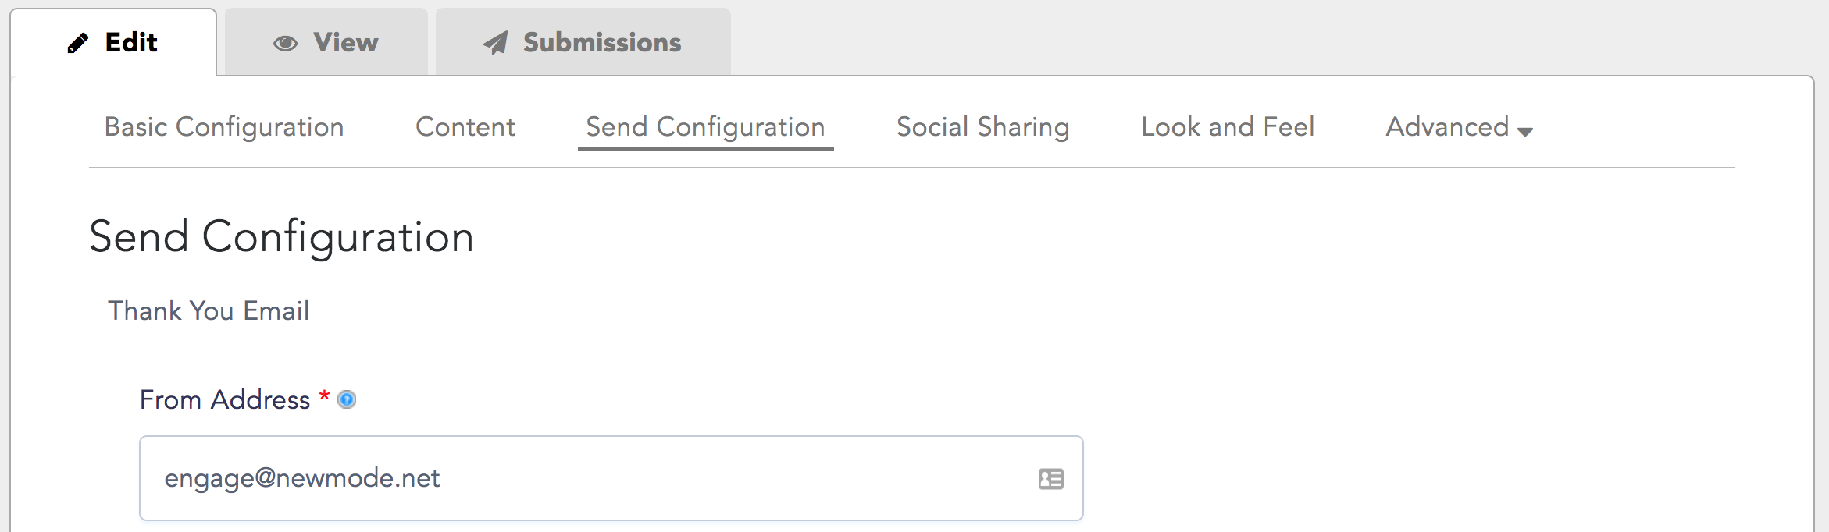Open the Submissions tab
The width and height of the screenshot is (1829, 532).
[x=583, y=43]
